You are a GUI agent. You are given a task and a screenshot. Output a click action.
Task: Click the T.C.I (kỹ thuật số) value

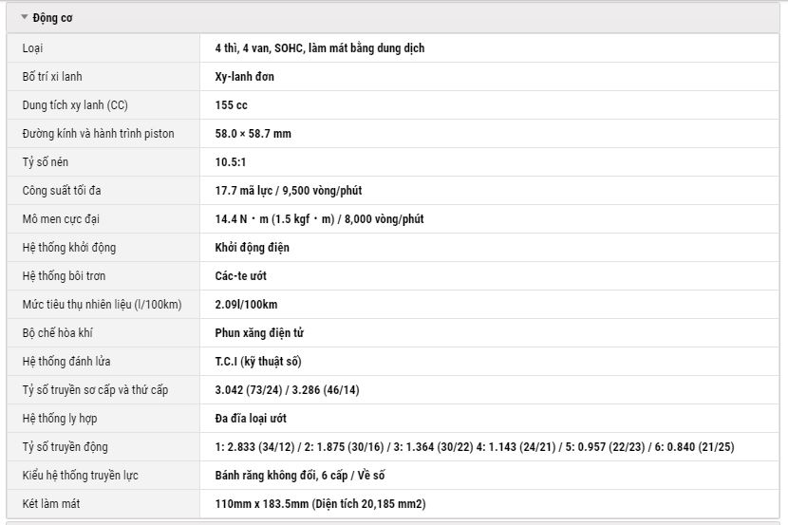(258, 362)
